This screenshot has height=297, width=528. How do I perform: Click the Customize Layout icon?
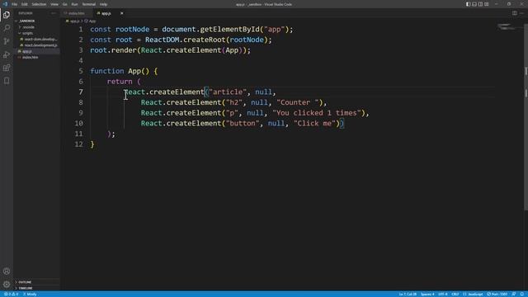coord(487,4)
